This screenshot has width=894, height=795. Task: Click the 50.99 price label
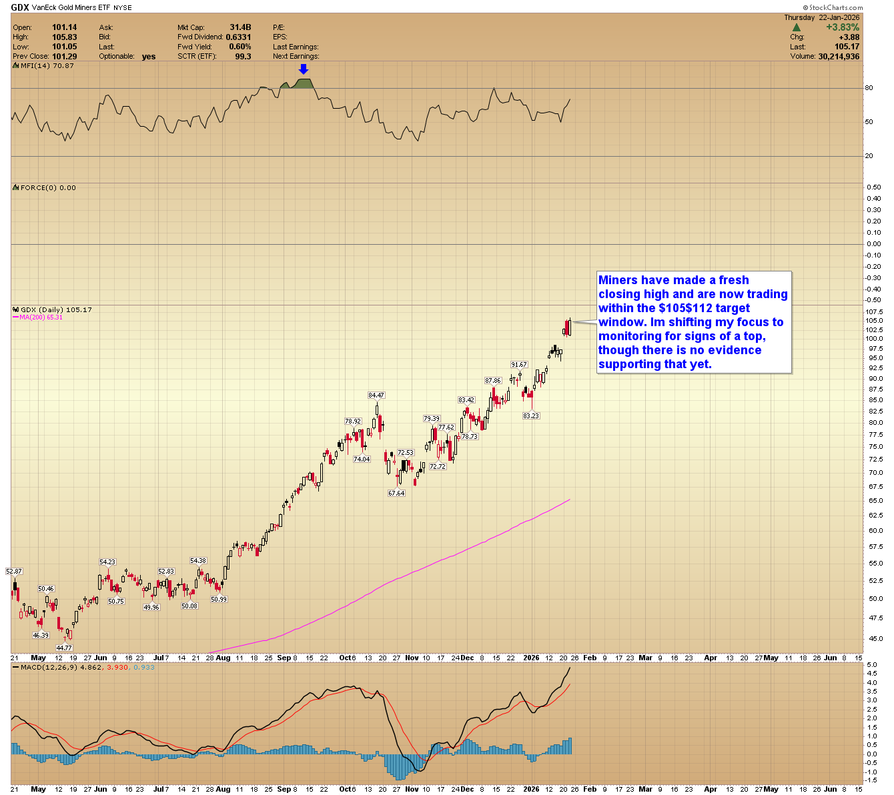pyautogui.click(x=219, y=600)
